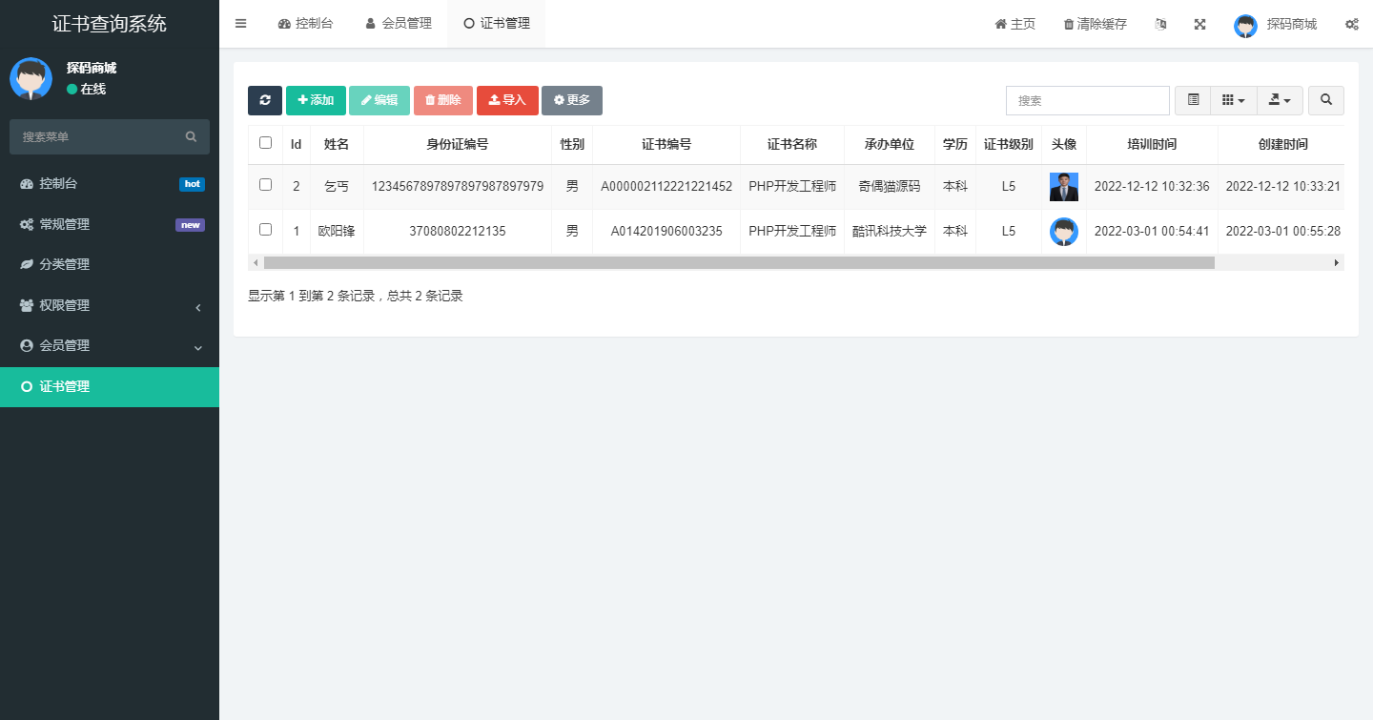Image resolution: width=1373 pixels, height=720 pixels.
Task: Click the 奇偶猫源码 cell
Action: tap(890, 186)
